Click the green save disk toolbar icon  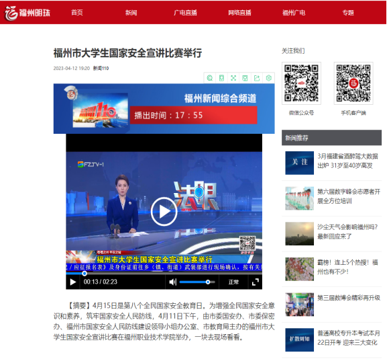[x=245, y=78]
